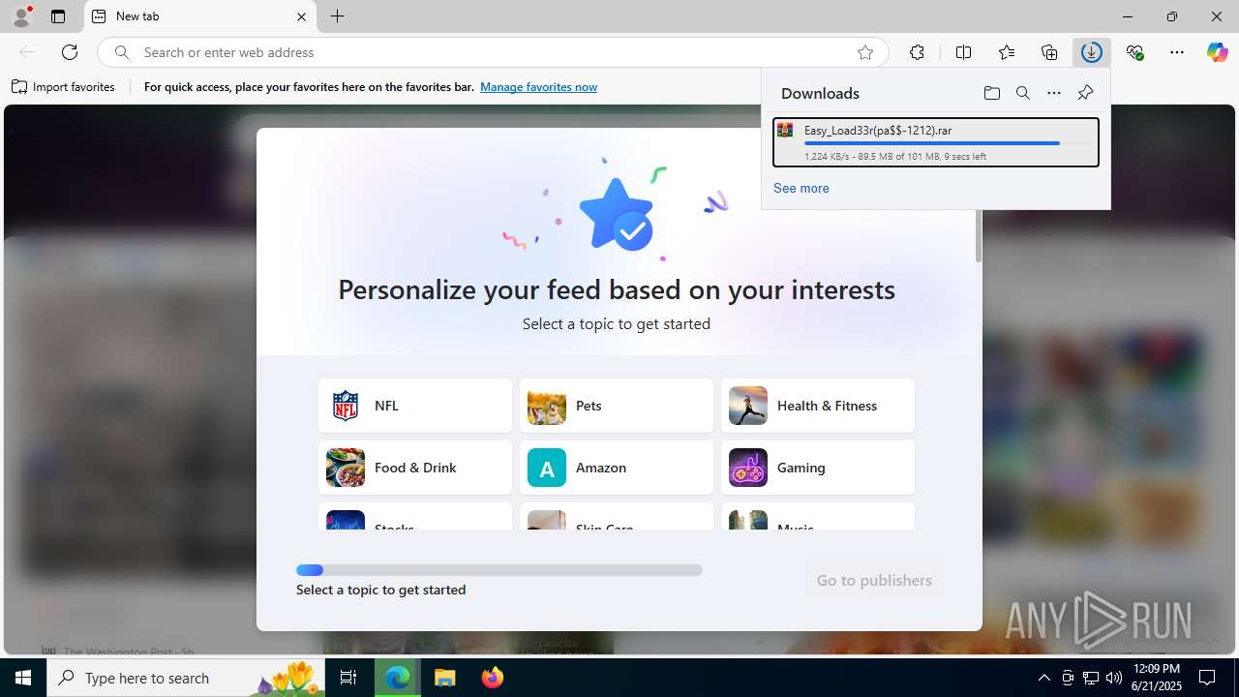This screenshot has height=697, width=1239.
Task: Open the Manage favorites now link
Action: pyautogui.click(x=538, y=87)
